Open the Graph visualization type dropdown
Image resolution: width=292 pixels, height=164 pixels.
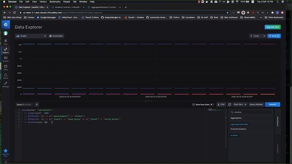click(x=31, y=36)
